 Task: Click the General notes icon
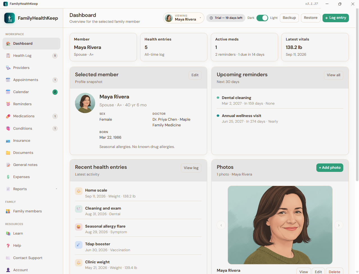coord(8,165)
